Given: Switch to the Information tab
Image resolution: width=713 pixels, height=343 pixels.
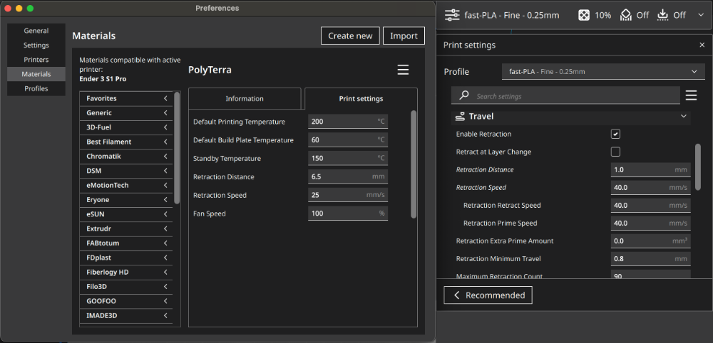Looking at the screenshot, I should (x=245, y=98).
